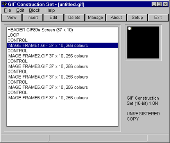Viewport: 170px width, 143px height.
Task: Select the CONTROL row above FRAME5.GIF
Action: [x=63, y=82]
